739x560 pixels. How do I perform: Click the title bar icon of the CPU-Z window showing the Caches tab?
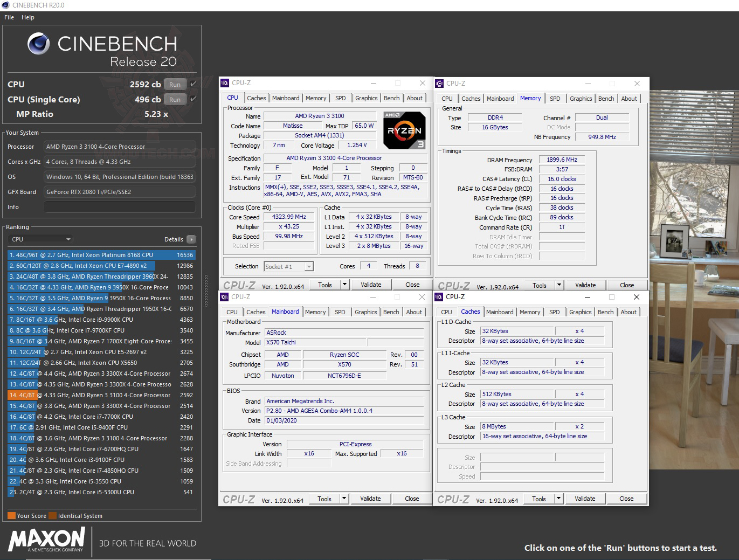(439, 297)
